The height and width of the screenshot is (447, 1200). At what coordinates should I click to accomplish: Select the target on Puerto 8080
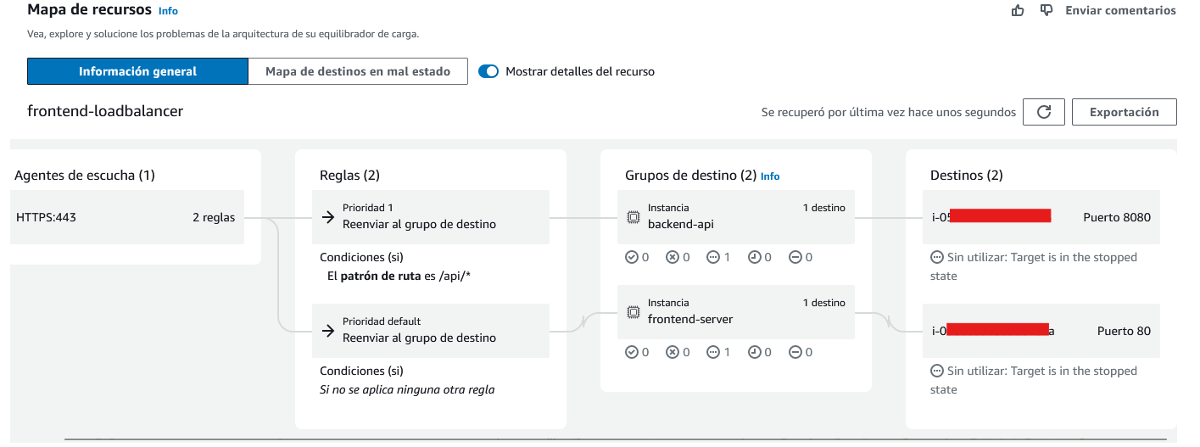[1041, 217]
